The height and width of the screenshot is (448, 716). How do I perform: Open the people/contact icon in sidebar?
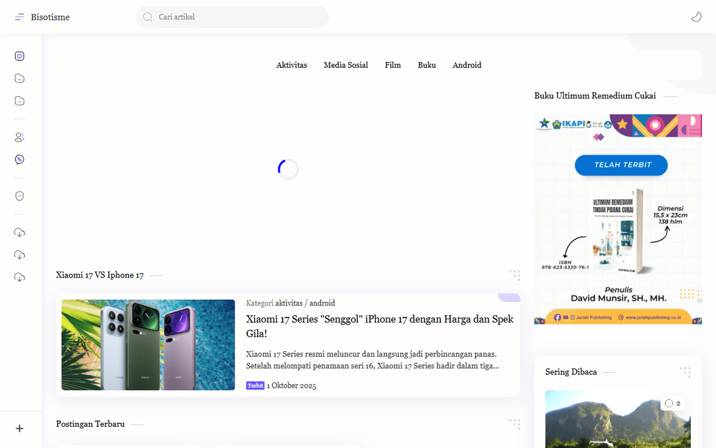pos(19,137)
